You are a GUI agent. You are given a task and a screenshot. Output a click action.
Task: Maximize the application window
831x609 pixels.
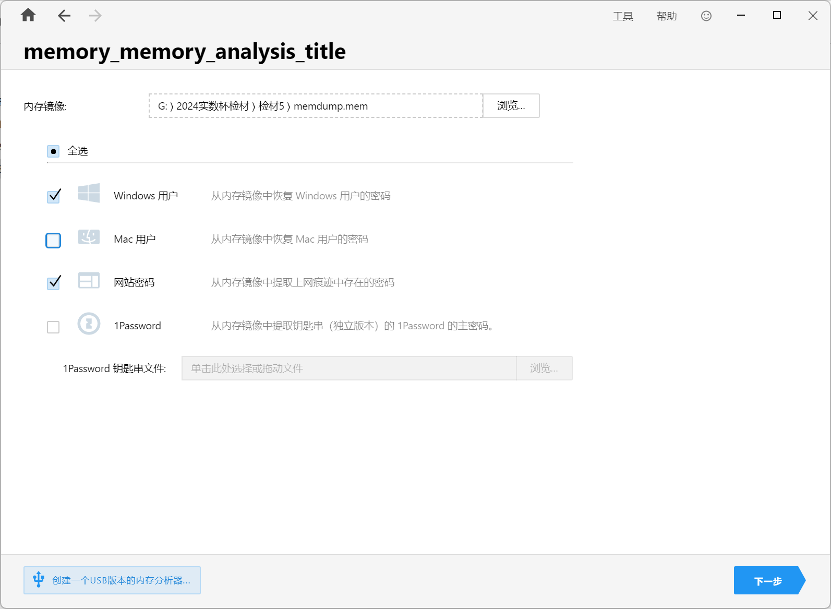click(777, 16)
